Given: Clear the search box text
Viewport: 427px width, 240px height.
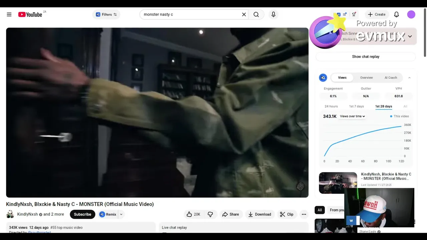Looking at the screenshot, I should click(244, 14).
